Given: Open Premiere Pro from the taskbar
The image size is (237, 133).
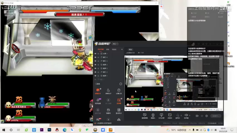Looking at the screenshot, I should click(x=42, y=130).
